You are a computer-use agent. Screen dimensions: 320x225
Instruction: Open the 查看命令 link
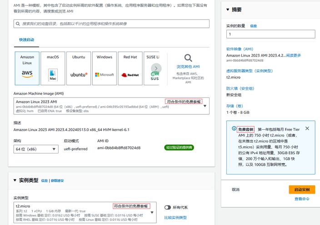point(302,199)
